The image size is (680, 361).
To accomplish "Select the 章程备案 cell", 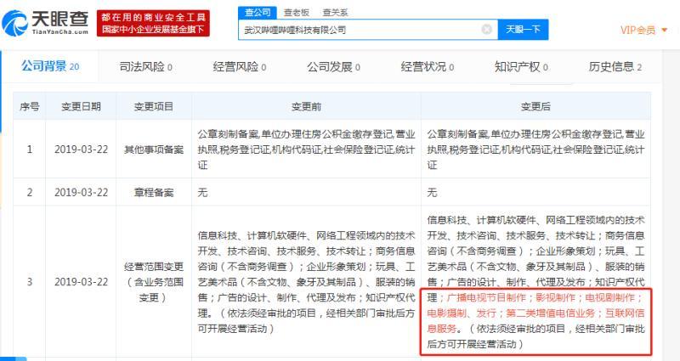I will coord(154,193).
